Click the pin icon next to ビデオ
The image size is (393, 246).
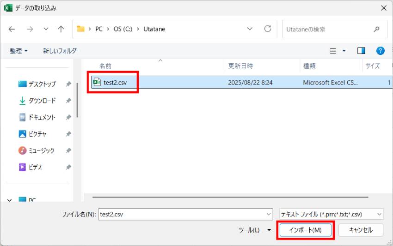coord(68,167)
